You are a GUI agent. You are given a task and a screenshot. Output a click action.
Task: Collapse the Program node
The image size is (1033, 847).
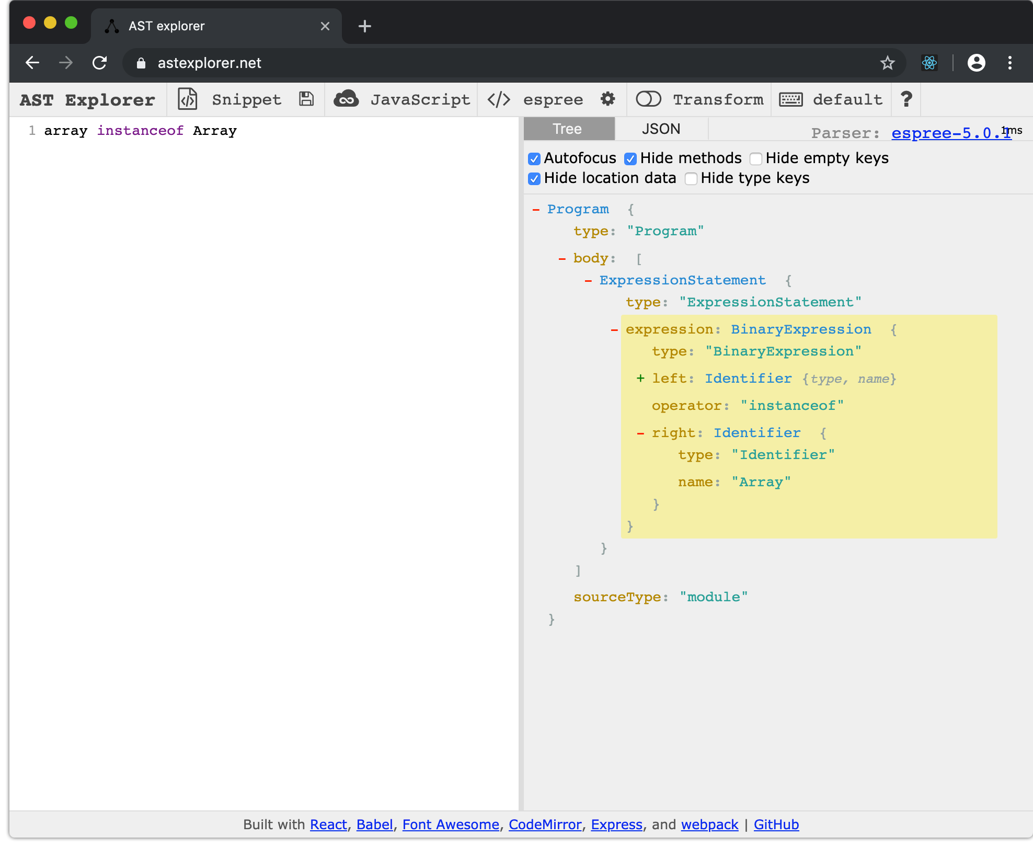coord(535,209)
